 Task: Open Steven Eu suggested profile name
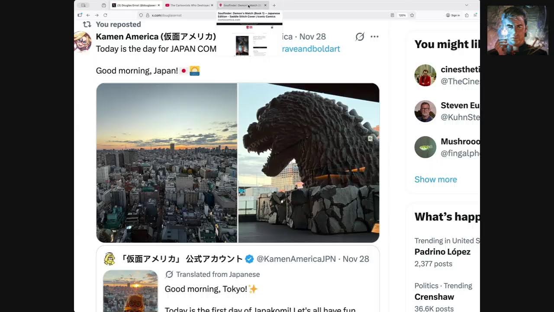coord(460,105)
